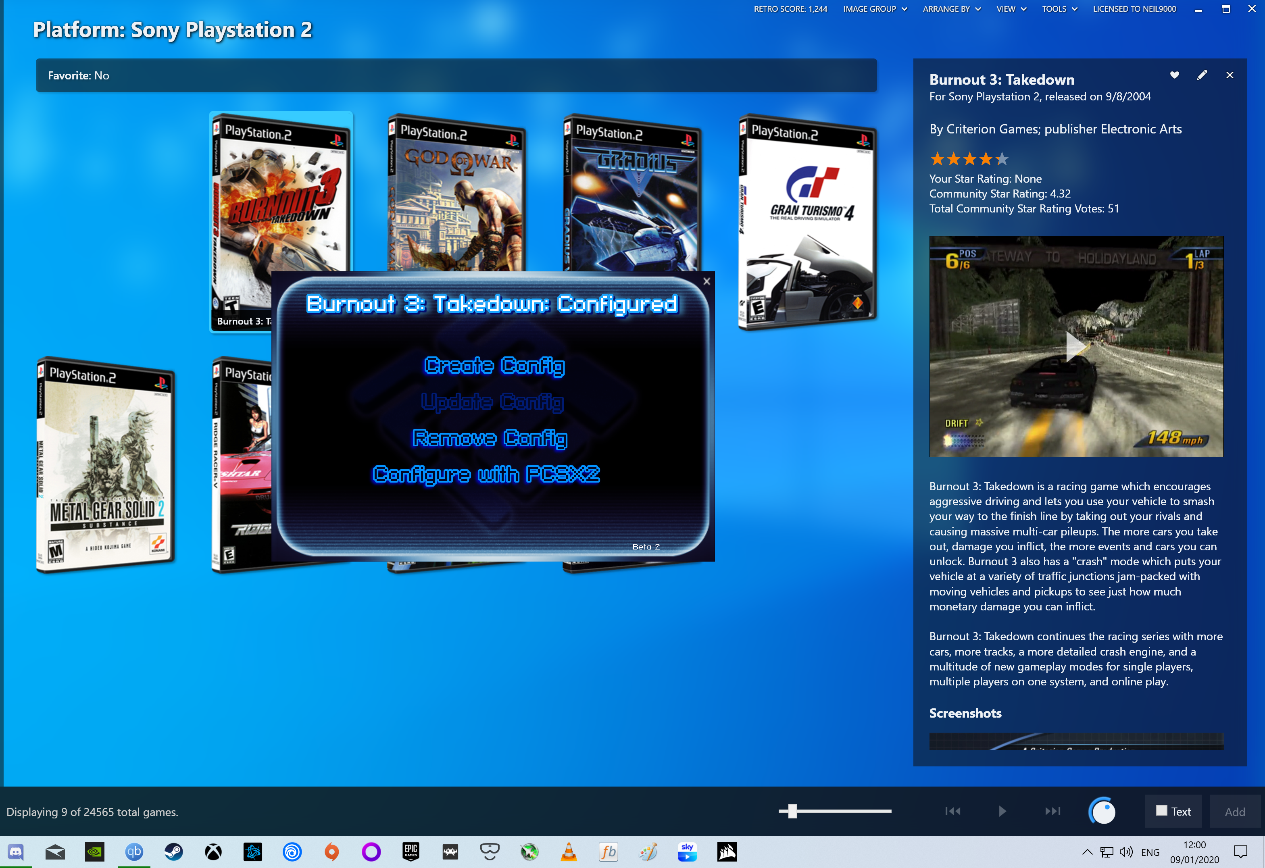Choose Update Config option

[492, 402]
